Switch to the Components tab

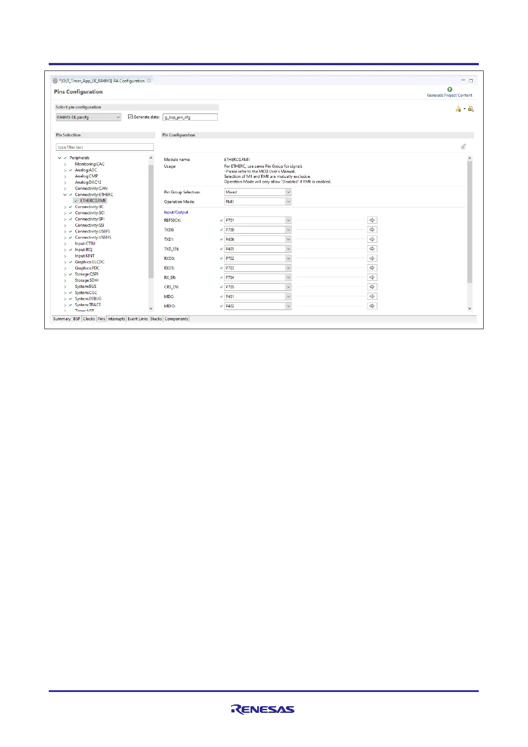coord(176,319)
